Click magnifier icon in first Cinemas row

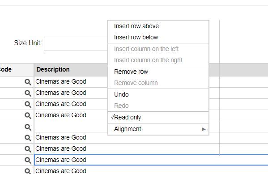[x=28, y=82]
